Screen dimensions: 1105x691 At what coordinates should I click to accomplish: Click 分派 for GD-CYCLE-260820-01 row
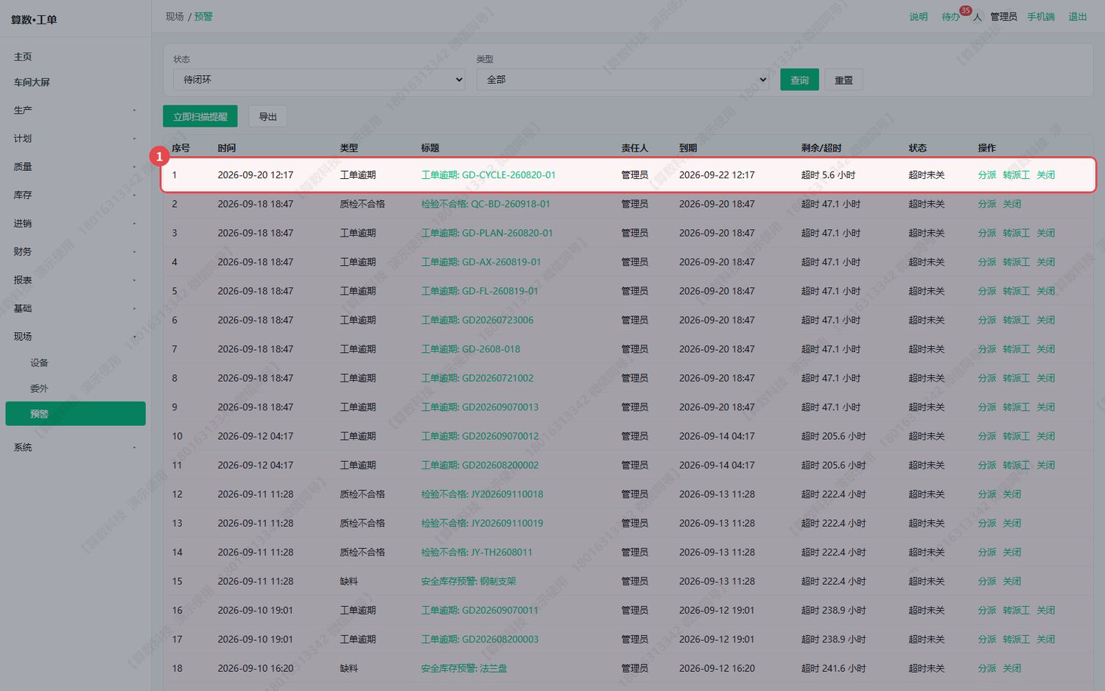[x=987, y=175]
